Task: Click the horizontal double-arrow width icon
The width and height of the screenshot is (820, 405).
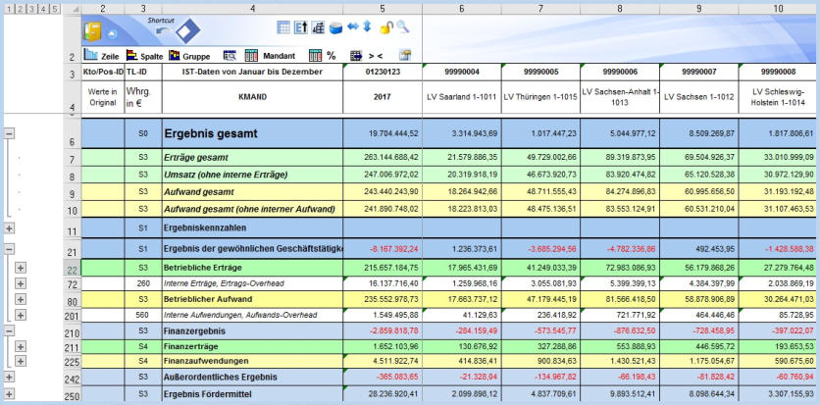Action: (x=351, y=27)
